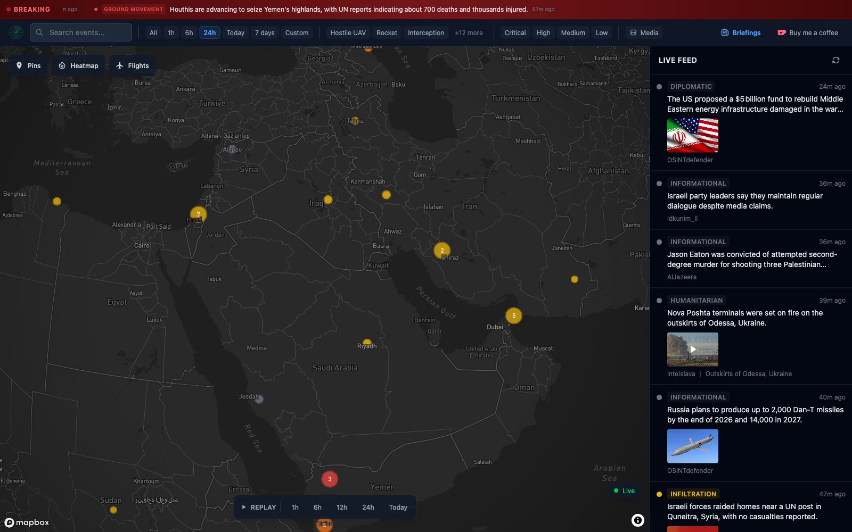
Task: Filter by Hostile UAV events
Action: point(348,32)
